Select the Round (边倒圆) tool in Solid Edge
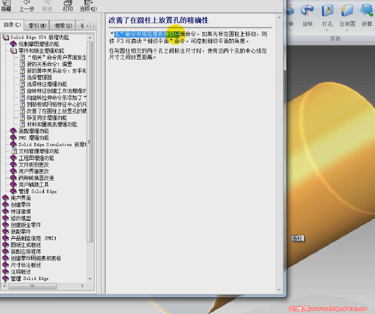Image resolution: width=375 pixels, height=314 pixels. (x=347, y=14)
